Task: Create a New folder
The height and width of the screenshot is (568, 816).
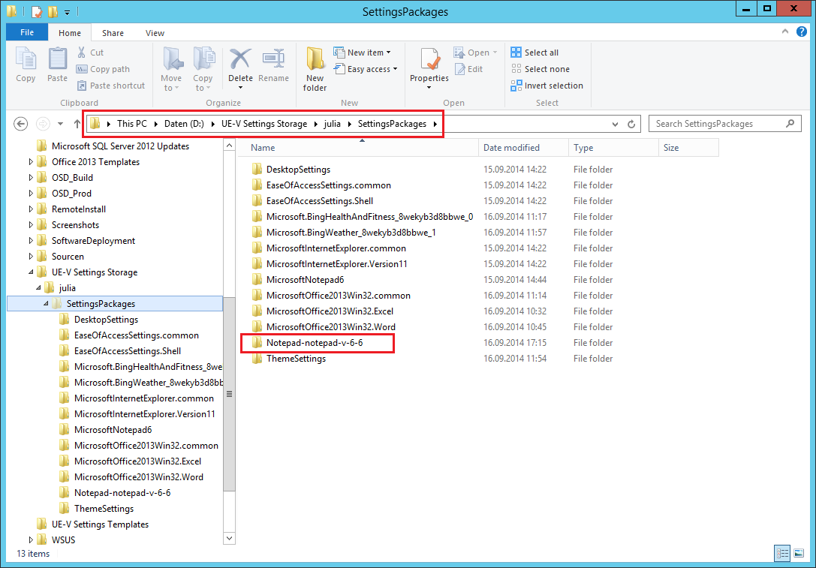Action: pyautogui.click(x=315, y=69)
